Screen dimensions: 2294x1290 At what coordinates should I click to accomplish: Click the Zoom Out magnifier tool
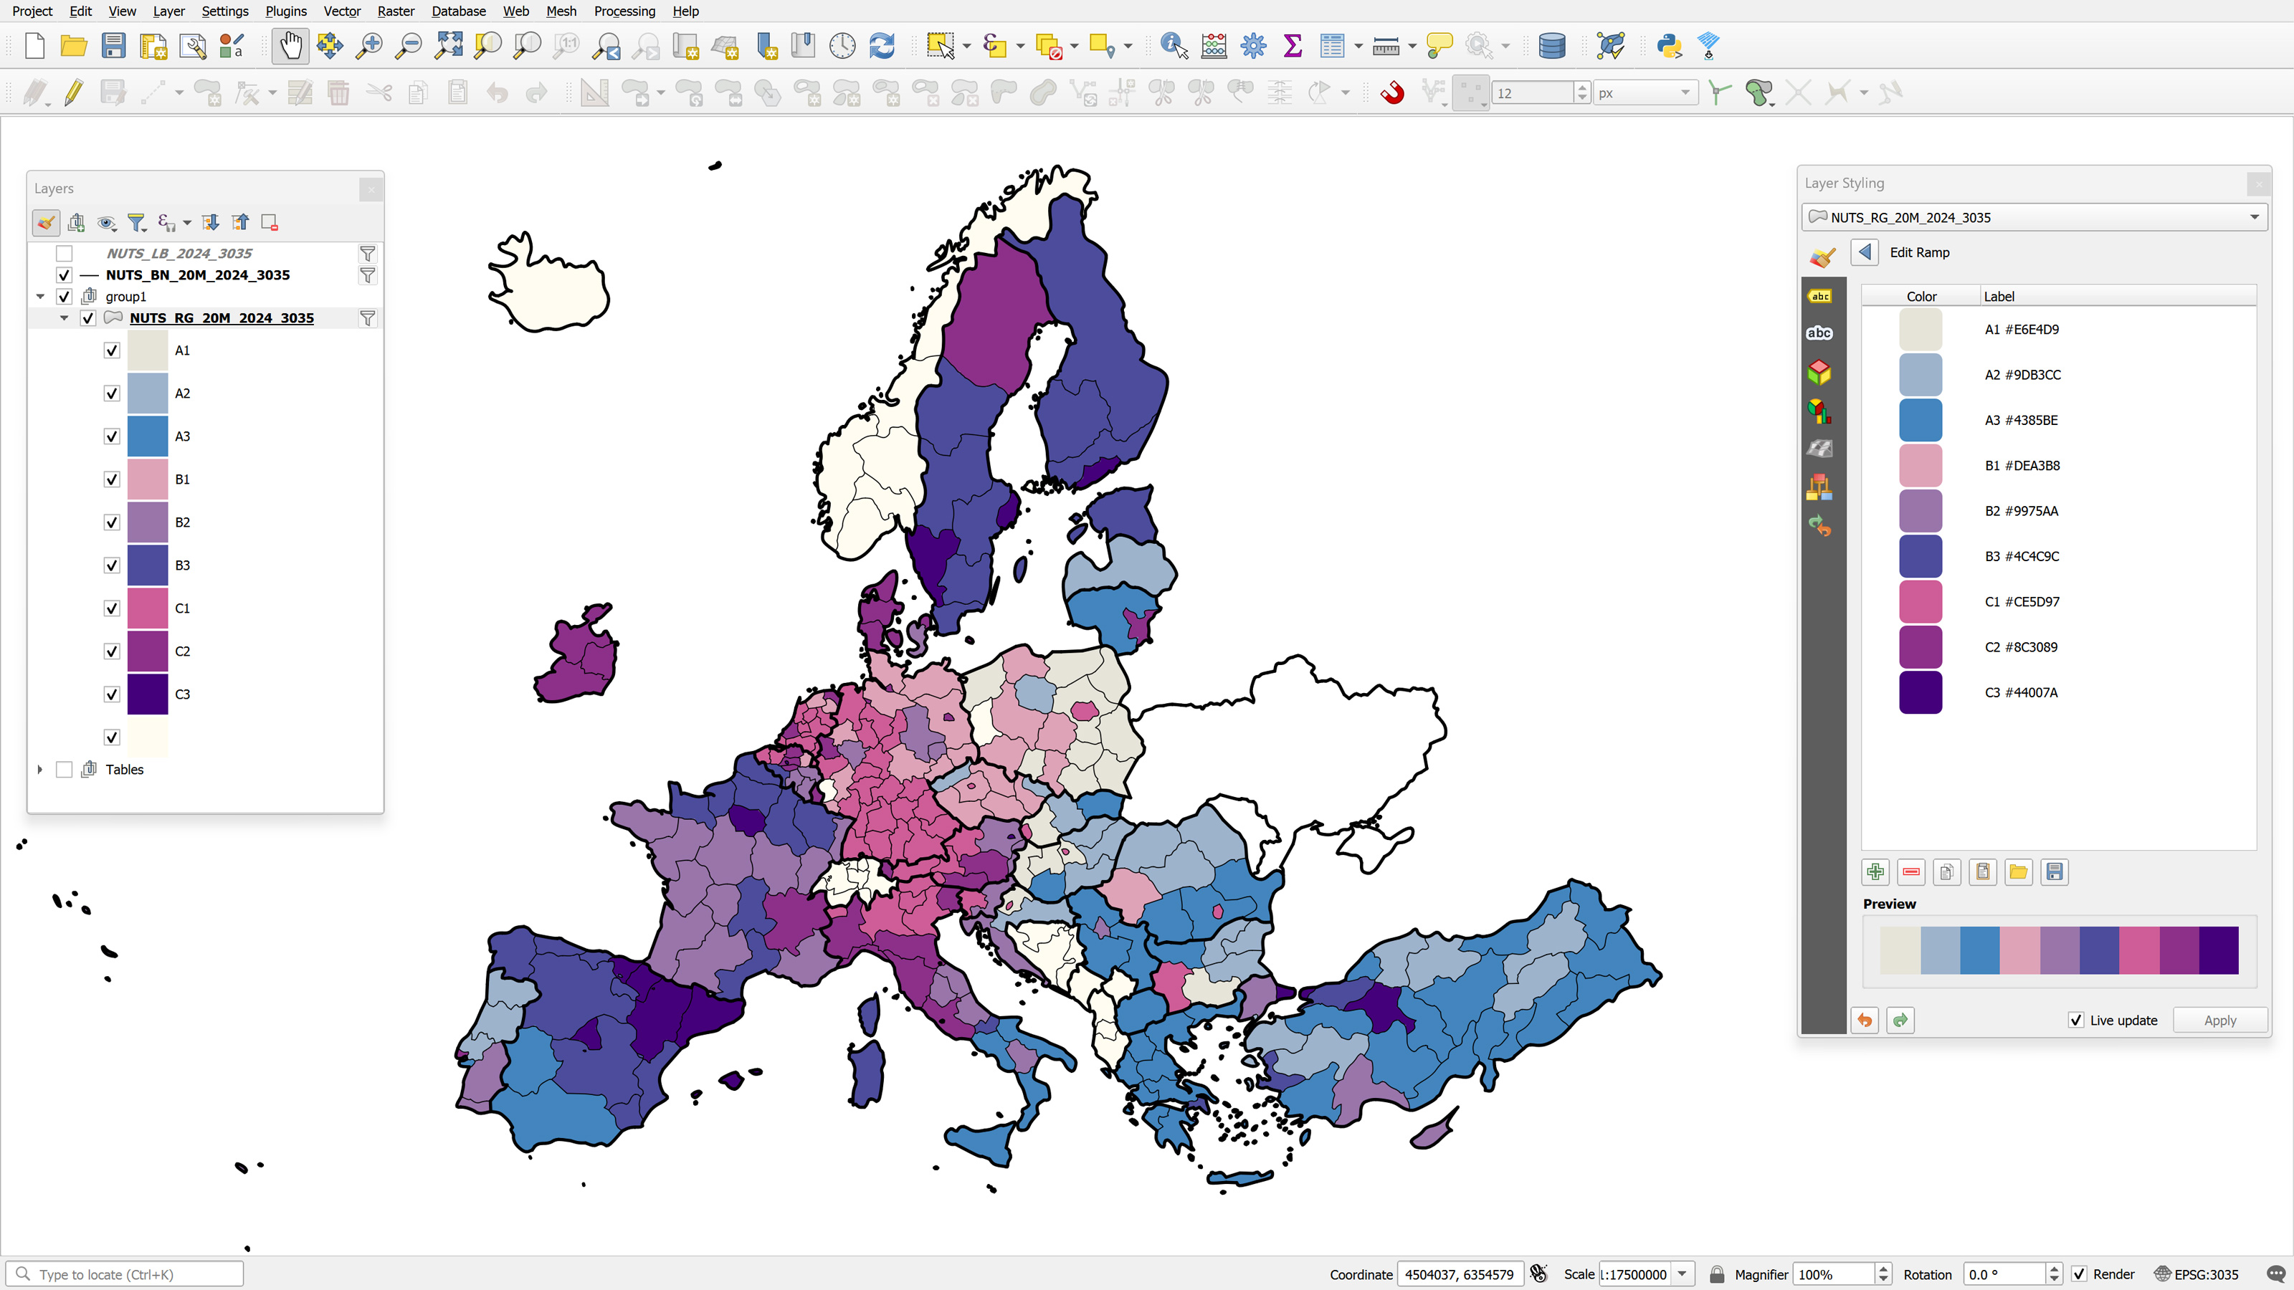[408, 45]
